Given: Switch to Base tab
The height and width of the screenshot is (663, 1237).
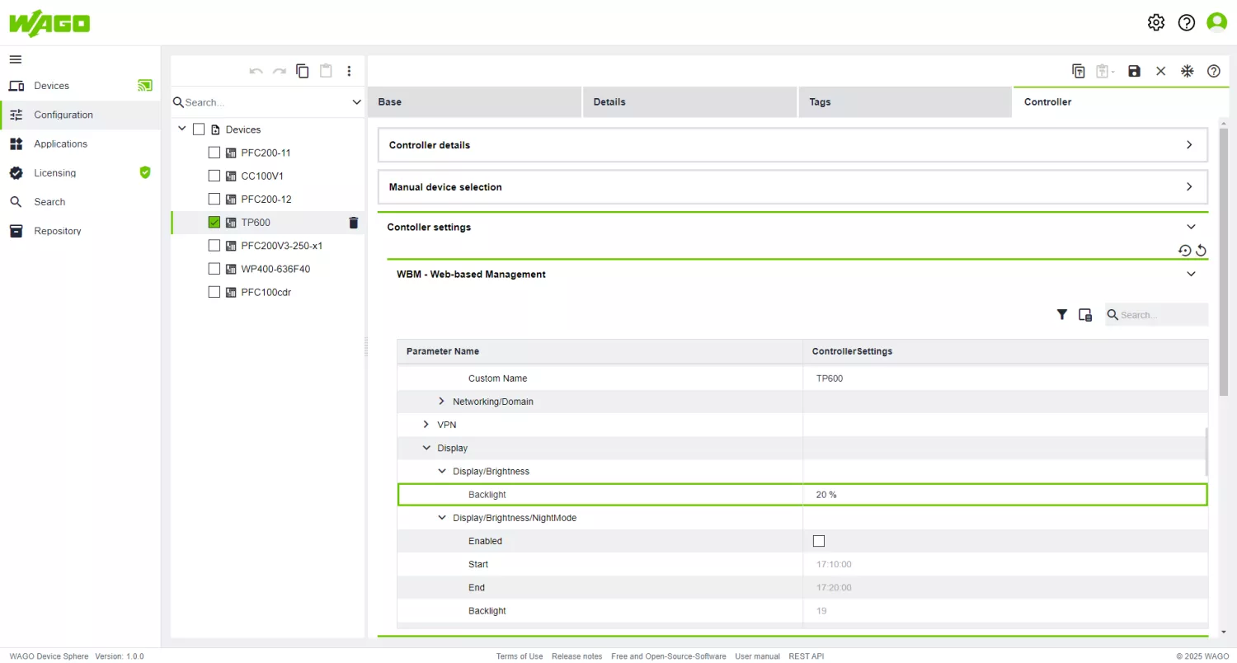Looking at the screenshot, I should (x=474, y=101).
